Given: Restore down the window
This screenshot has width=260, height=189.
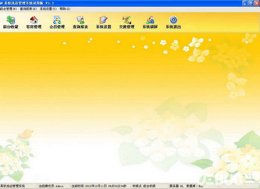Looking at the screenshot, I should [x=251, y=3].
